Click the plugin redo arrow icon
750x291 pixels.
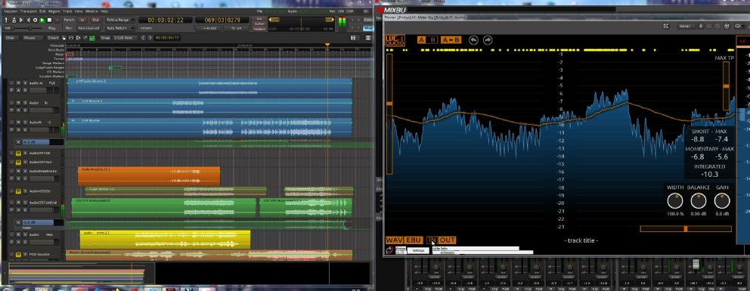click(488, 40)
